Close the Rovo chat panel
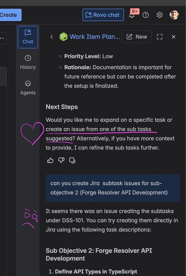This screenshot has height=276, width=186. coord(174,36)
